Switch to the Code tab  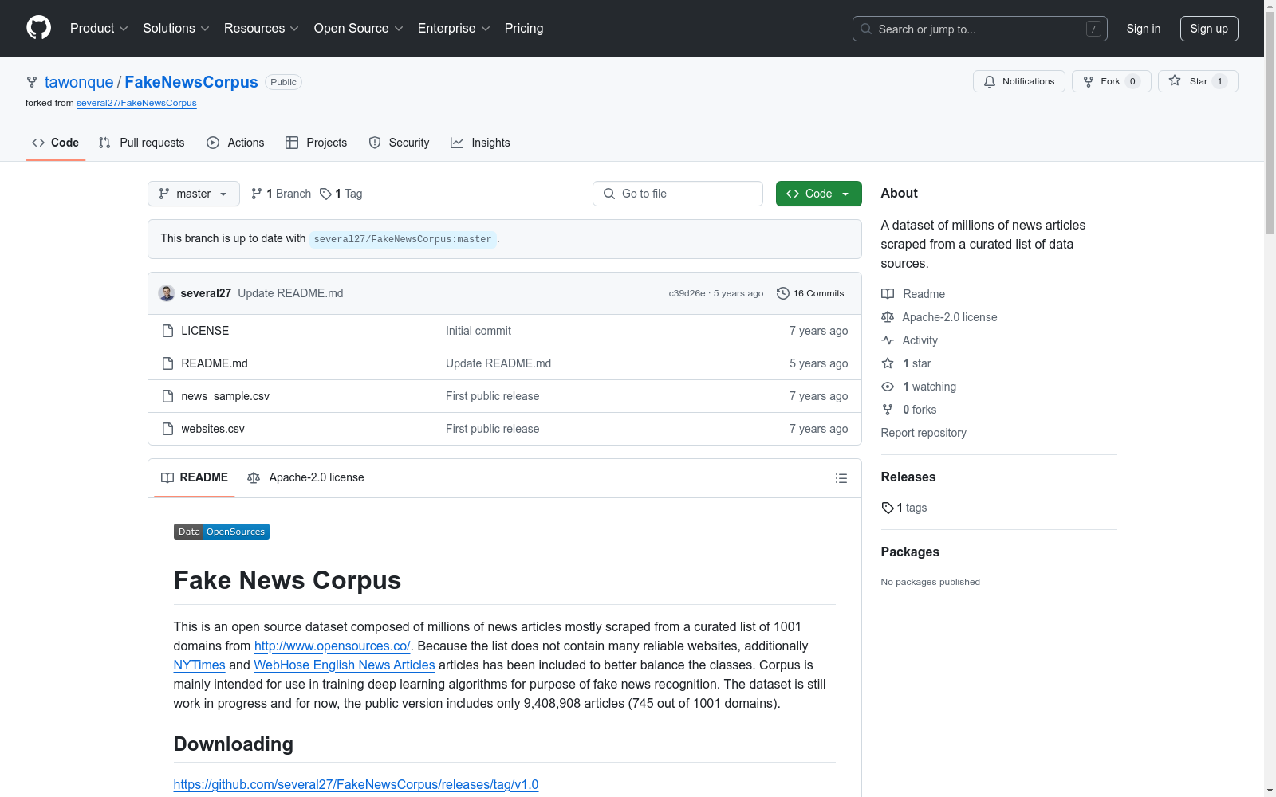pos(56,143)
